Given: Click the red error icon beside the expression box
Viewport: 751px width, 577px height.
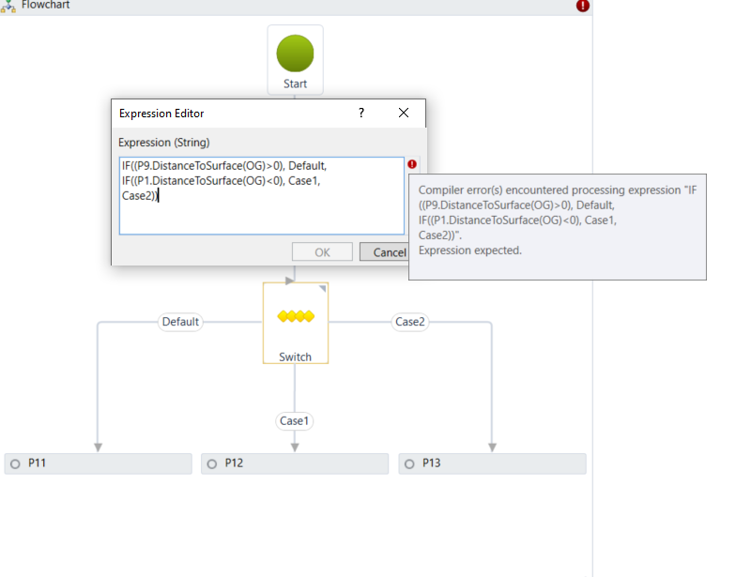Looking at the screenshot, I should point(412,164).
